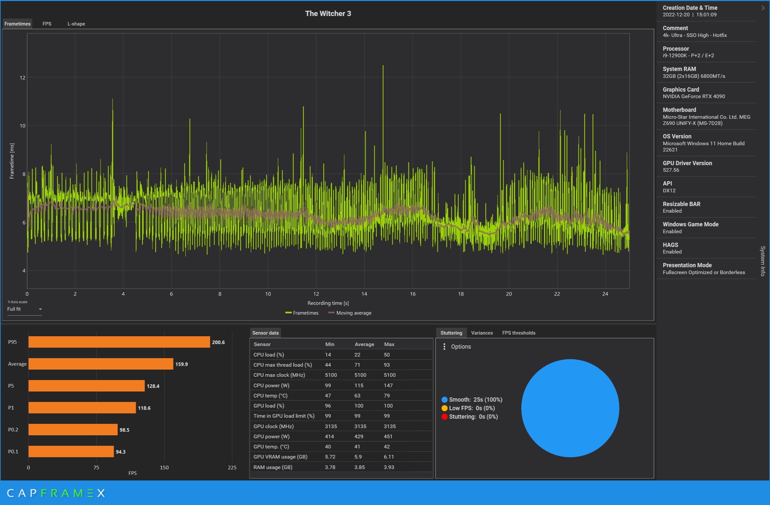This screenshot has width=770, height=505.
Task: Click the blue Smooth legend dot
Action: coord(444,400)
